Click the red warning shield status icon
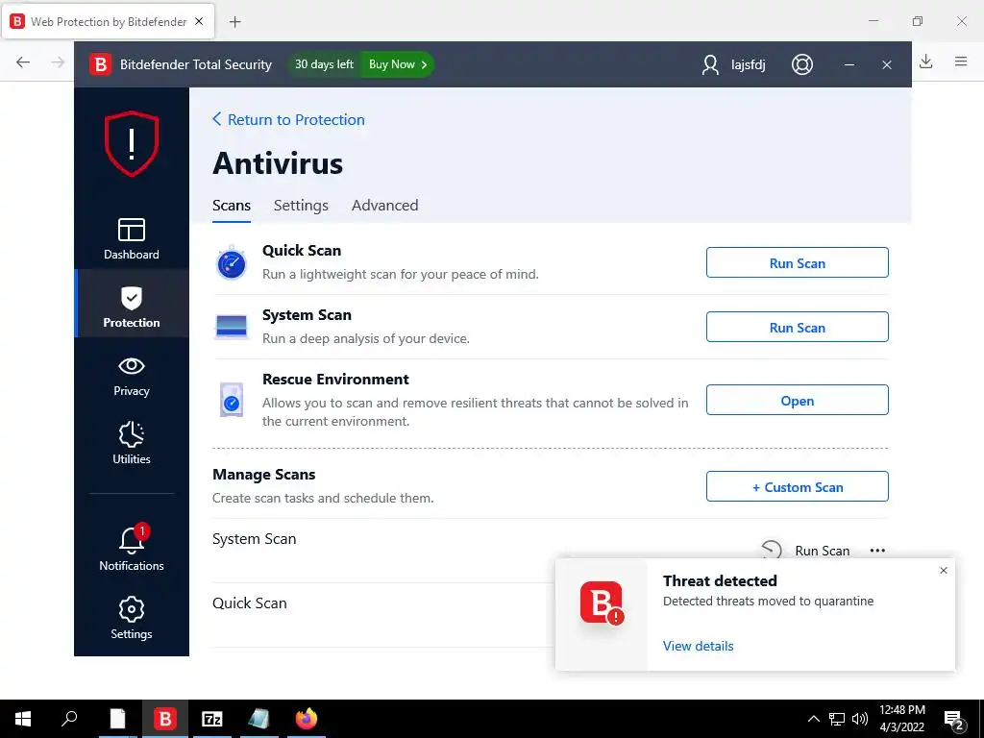Image resolution: width=984 pixels, height=738 pixels. point(131,144)
